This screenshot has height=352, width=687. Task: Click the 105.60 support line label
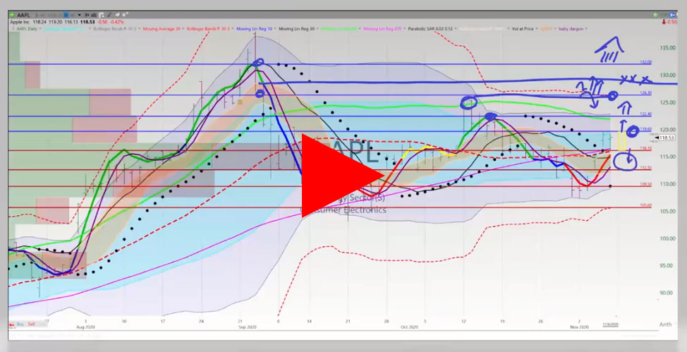point(646,205)
